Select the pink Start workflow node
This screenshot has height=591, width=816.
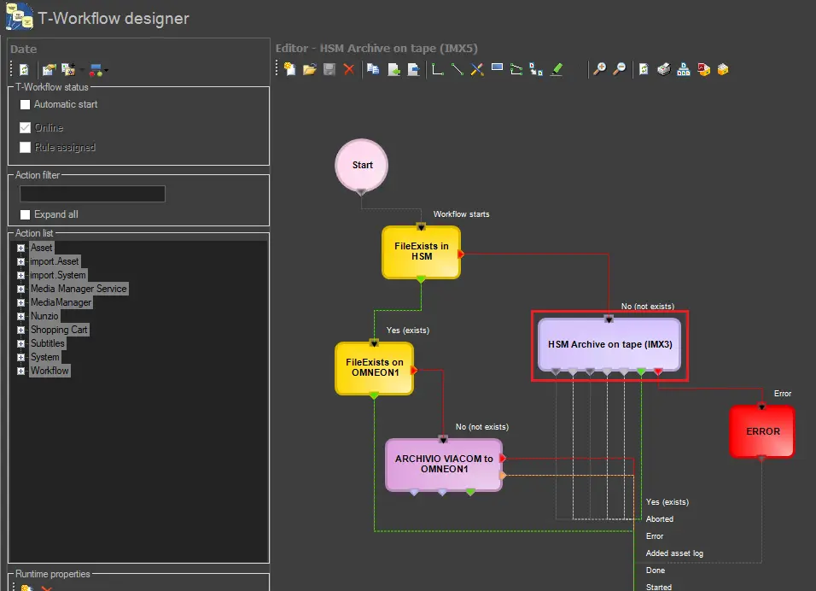pyautogui.click(x=362, y=165)
